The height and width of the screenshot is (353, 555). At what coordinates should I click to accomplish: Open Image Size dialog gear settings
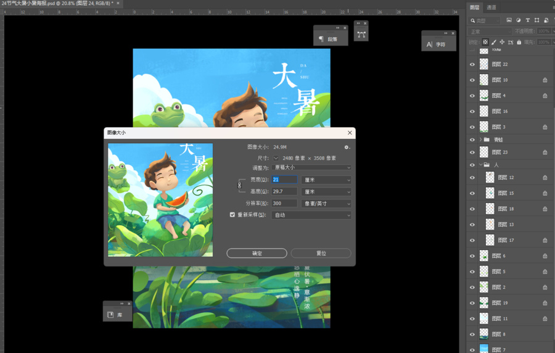[x=347, y=147]
